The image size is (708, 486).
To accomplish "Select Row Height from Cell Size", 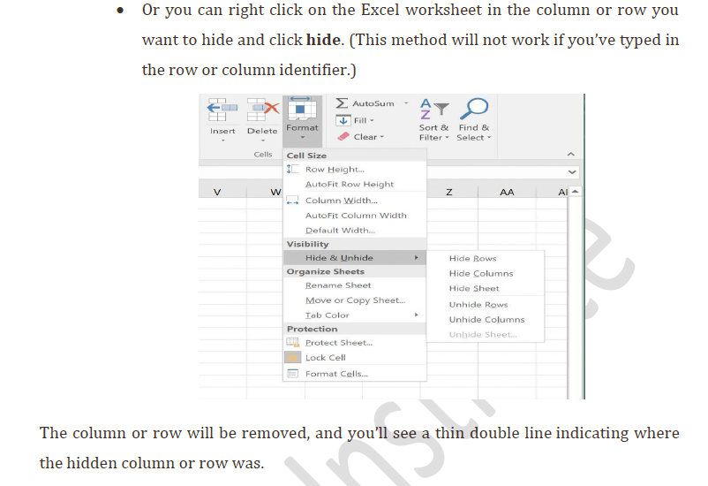I will 334,170.
